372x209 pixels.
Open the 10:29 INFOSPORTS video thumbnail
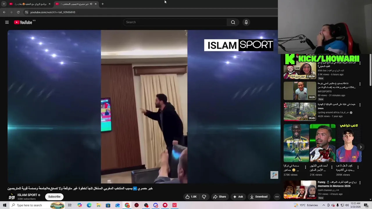pyautogui.click(x=300, y=91)
